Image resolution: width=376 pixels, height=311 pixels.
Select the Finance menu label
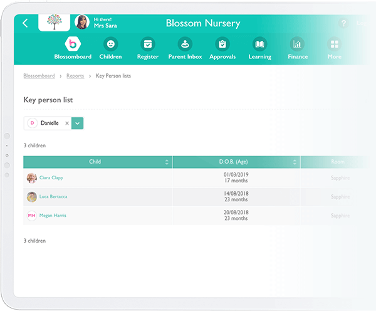tap(298, 56)
